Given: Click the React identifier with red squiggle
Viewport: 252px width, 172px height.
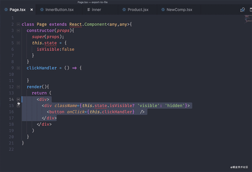Looking at the screenshot, I should coord(76,24).
